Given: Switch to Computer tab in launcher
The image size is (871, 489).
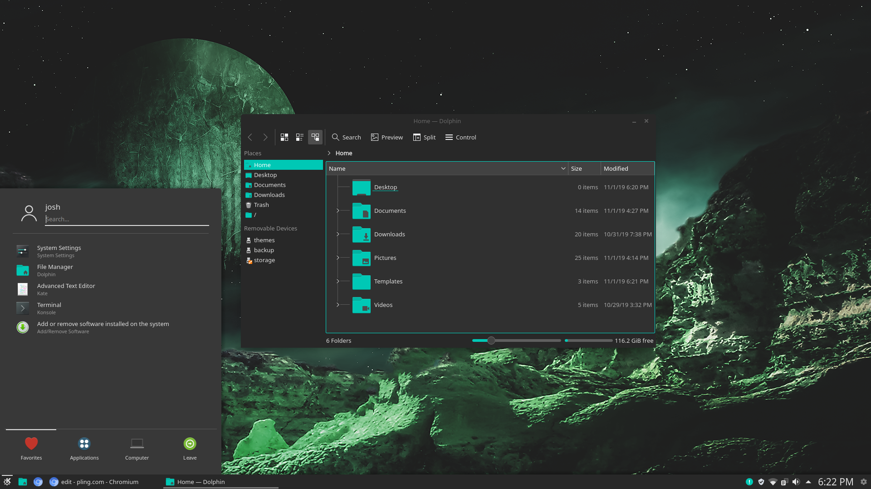Looking at the screenshot, I should pos(137,448).
